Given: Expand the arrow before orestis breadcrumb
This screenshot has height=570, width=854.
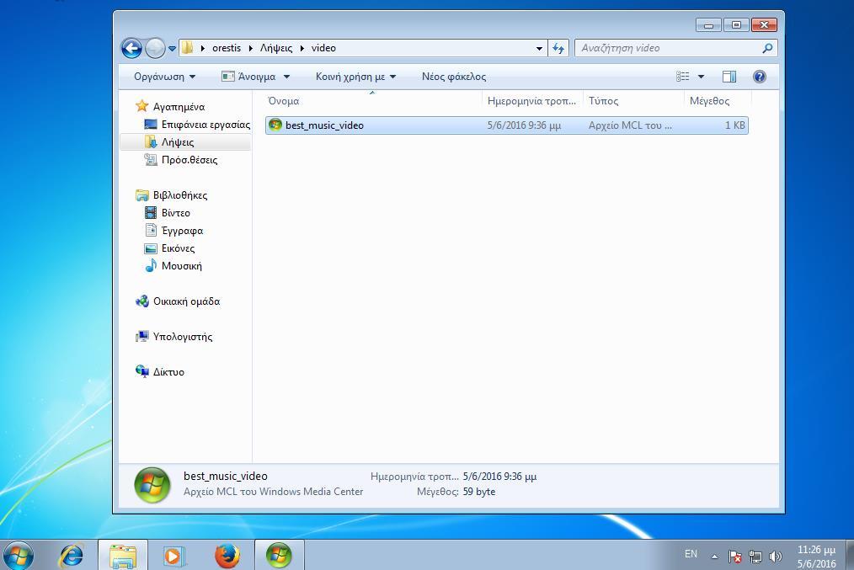Looking at the screenshot, I should coord(203,48).
